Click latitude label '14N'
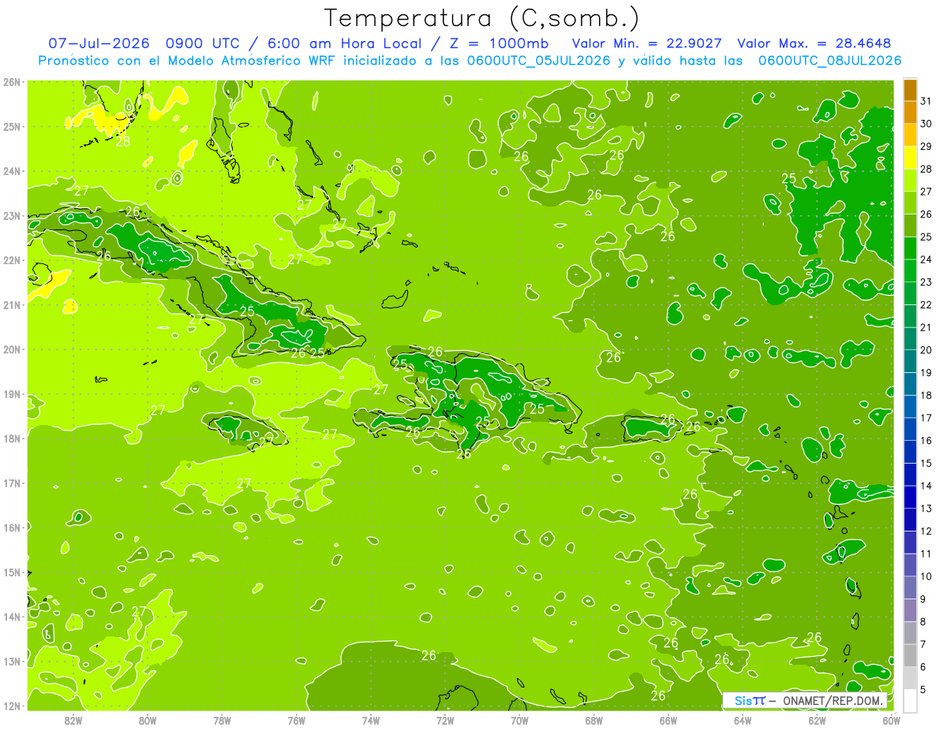Image resolution: width=947 pixels, height=731 pixels. tap(12, 617)
